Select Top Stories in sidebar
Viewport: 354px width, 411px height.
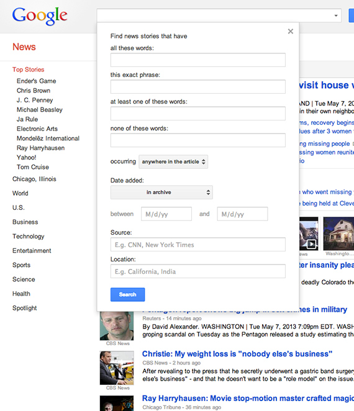29,70
